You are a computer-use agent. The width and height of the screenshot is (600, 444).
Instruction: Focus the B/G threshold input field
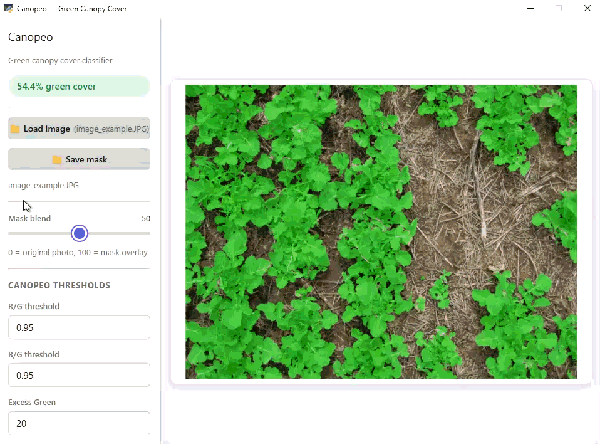click(79, 375)
